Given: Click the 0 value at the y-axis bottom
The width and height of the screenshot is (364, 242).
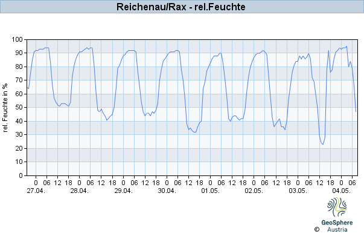Looking at the screenshot, I should 21,175.
